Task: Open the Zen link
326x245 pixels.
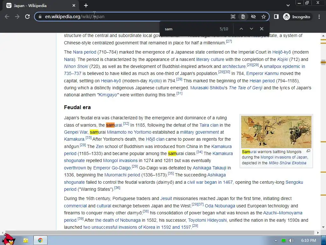Action: coord(100,146)
